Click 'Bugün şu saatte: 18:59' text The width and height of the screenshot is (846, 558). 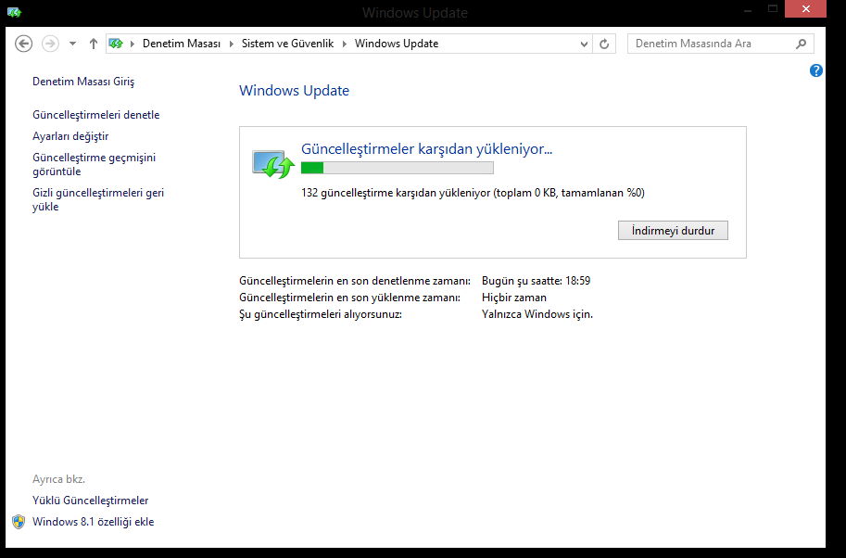pos(536,281)
